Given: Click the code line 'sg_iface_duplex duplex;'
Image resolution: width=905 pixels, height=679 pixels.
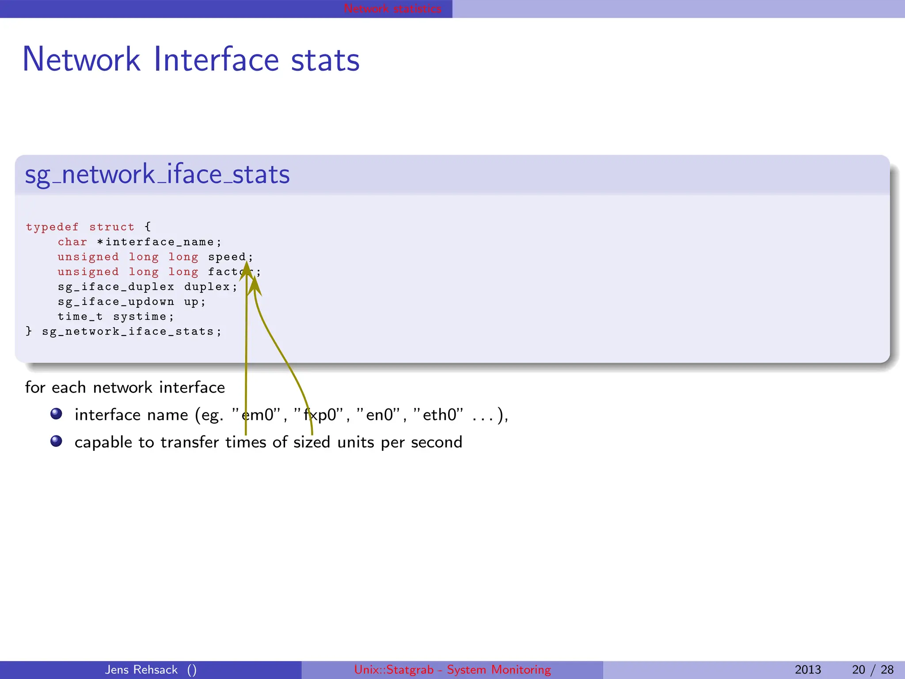Looking at the screenshot, I should (148, 287).
